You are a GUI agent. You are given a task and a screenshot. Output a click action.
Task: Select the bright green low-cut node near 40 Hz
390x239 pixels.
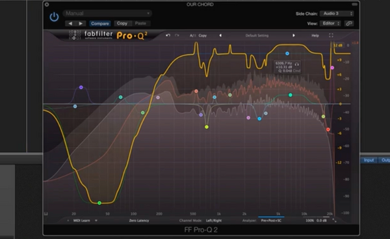[99, 203]
